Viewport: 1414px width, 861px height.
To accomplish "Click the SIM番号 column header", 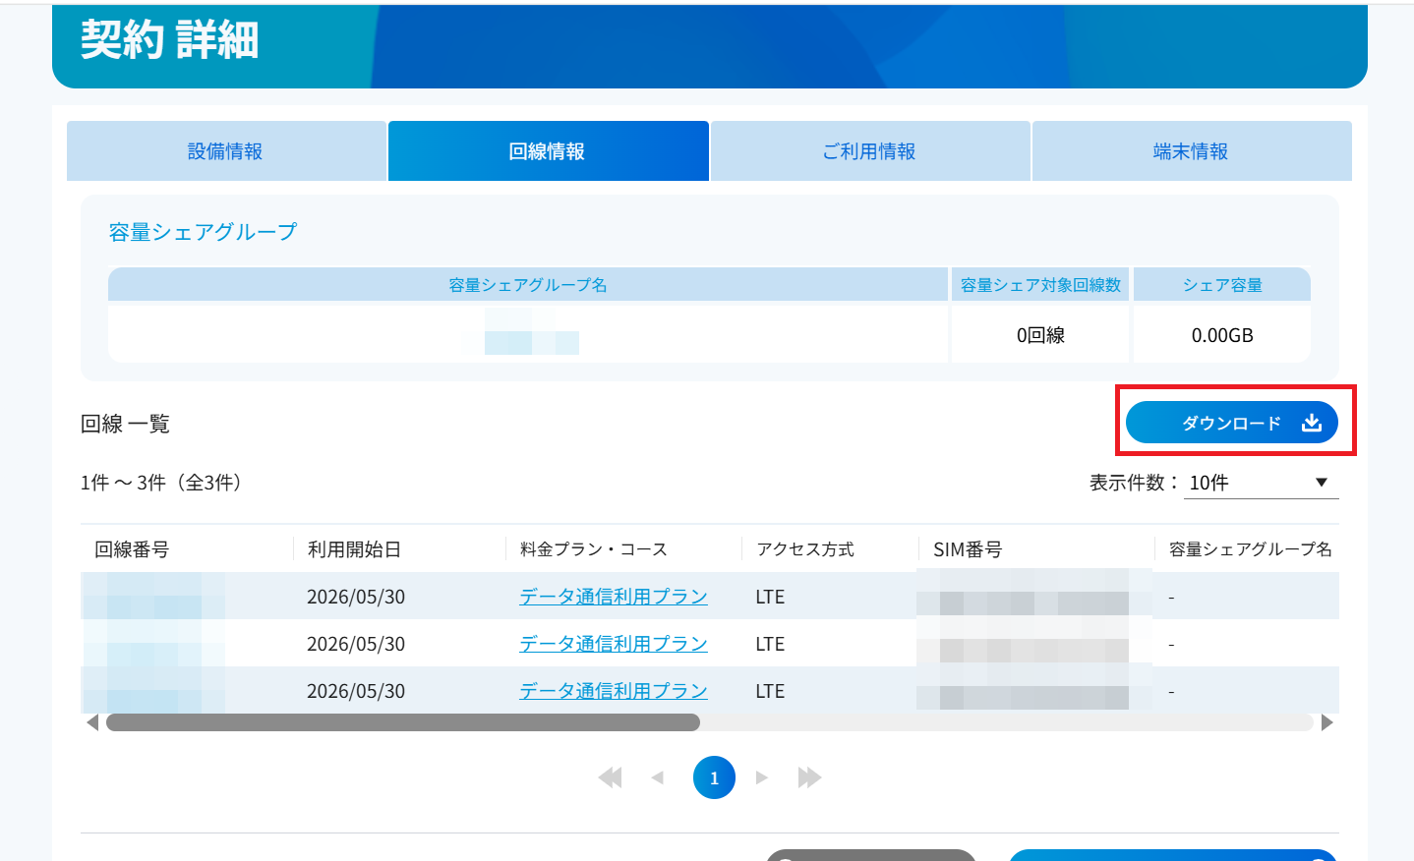I will [x=968, y=549].
